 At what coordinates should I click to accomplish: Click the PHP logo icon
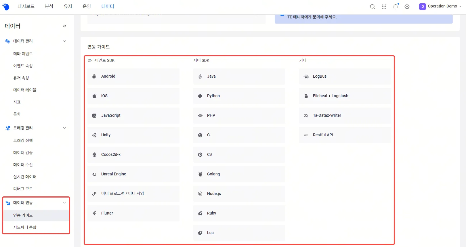tap(200, 116)
